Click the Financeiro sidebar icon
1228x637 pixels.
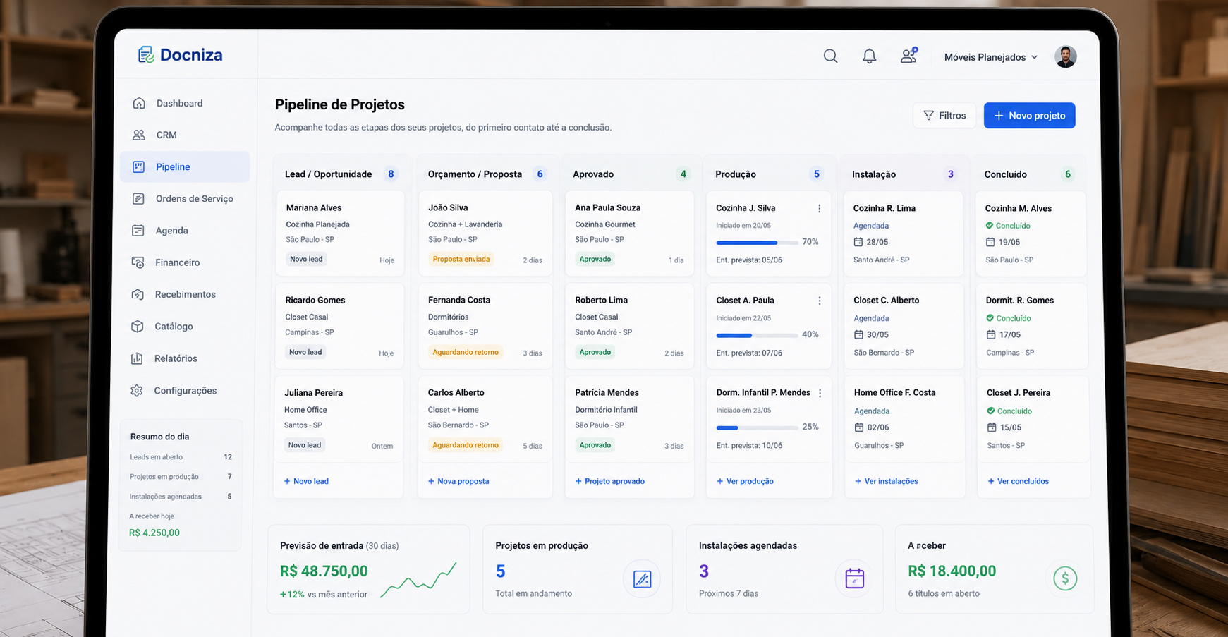click(138, 262)
